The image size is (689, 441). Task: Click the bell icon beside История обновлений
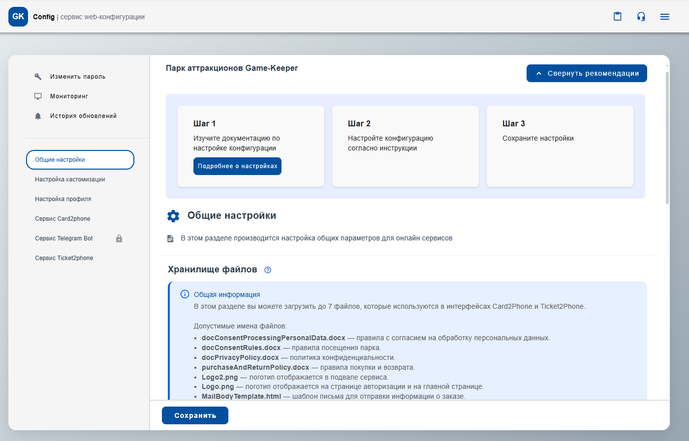point(38,116)
